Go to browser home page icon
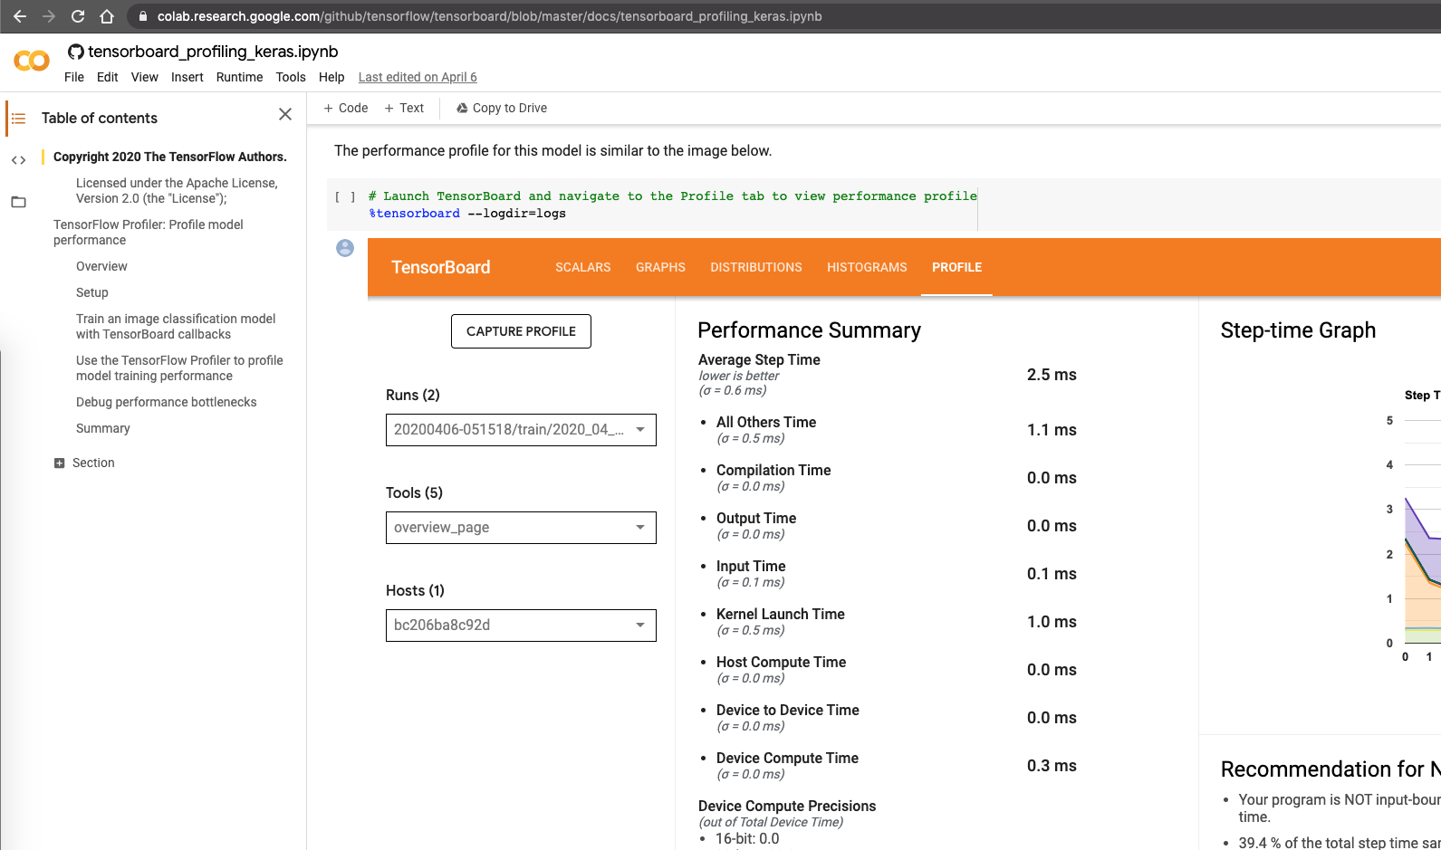 [x=107, y=16]
